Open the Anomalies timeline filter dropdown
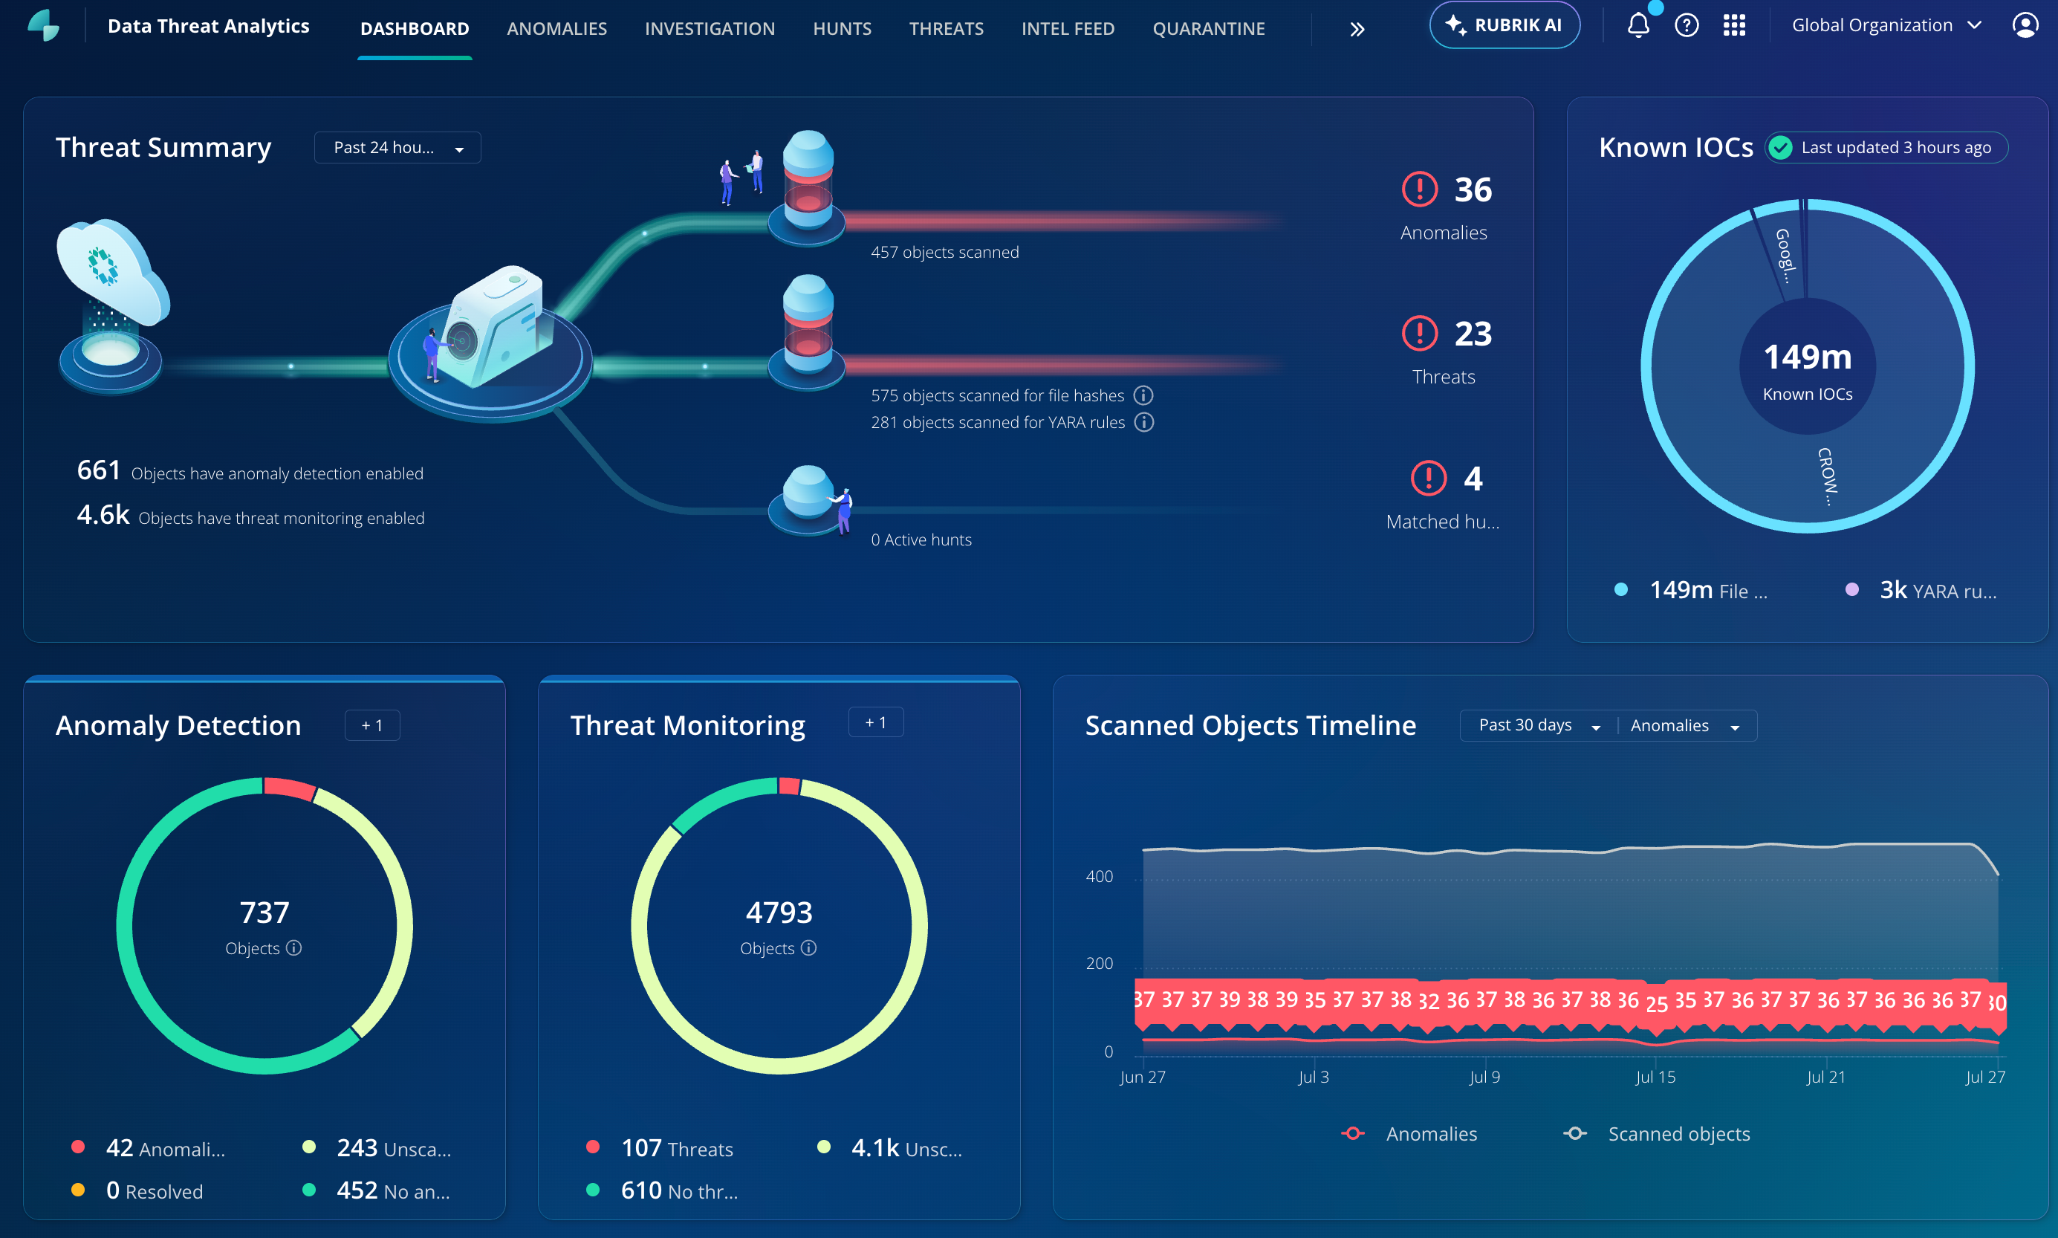This screenshot has height=1238, width=2058. click(1685, 726)
